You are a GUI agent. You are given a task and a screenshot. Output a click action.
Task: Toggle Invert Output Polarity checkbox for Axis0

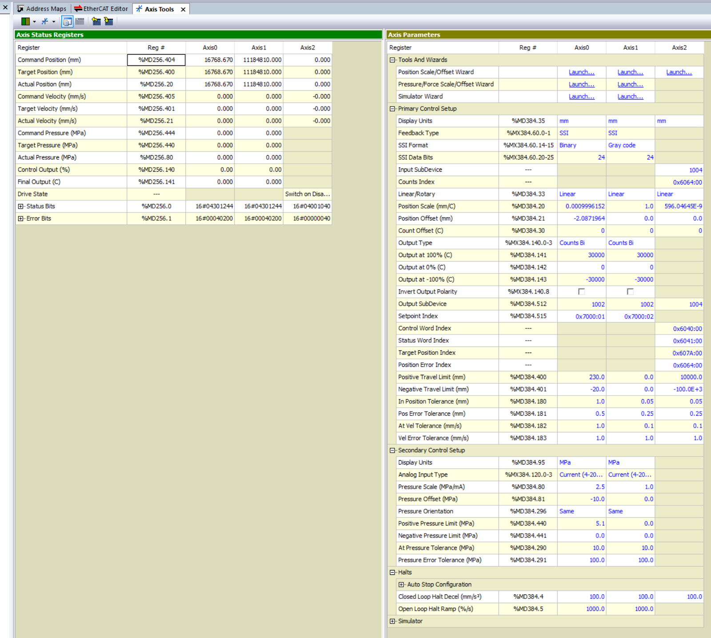(581, 292)
